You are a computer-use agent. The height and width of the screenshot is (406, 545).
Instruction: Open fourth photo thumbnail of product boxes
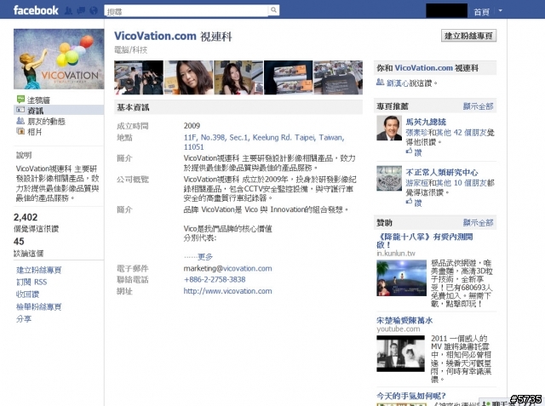[x=288, y=77]
